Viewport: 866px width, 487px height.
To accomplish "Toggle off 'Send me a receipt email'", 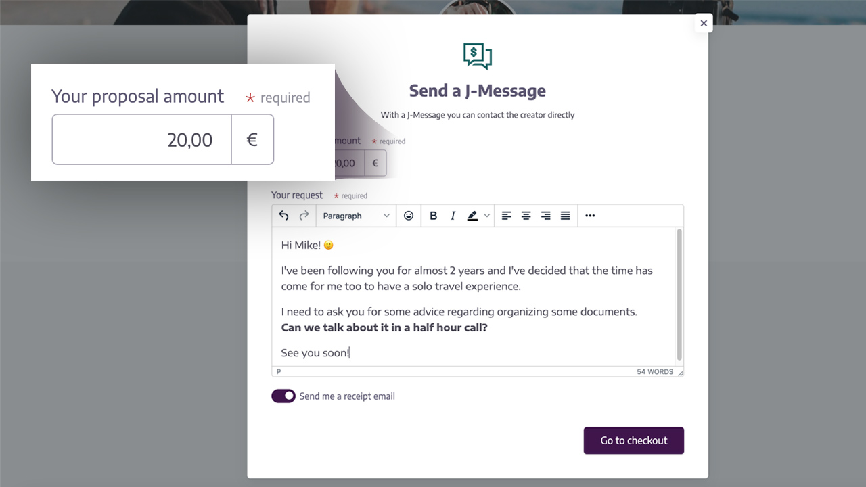I will coord(283,396).
